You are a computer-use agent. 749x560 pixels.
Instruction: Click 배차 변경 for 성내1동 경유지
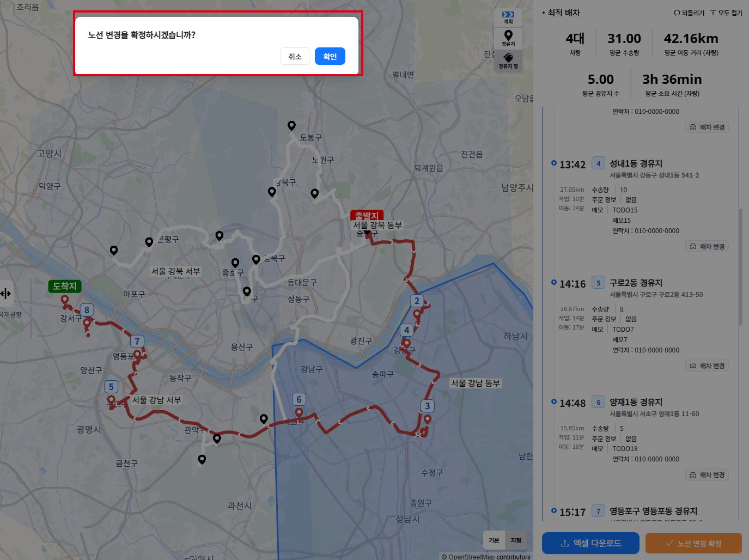click(707, 246)
